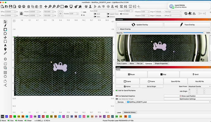
Task: Open the Align X Middle dropdown
Action: [160, 12]
